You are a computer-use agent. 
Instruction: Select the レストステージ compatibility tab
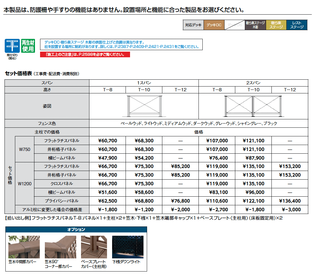[297, 25]
